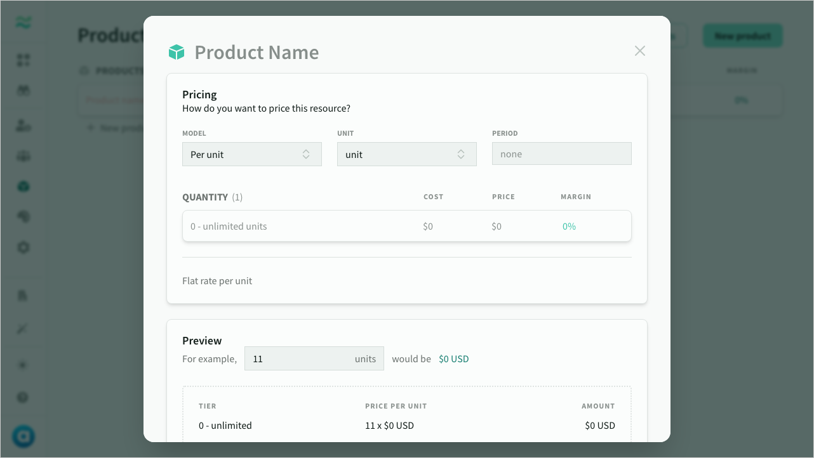Click the $0 value under the Price column
Viewport: 814px width, 458px height.
(497, 226)
